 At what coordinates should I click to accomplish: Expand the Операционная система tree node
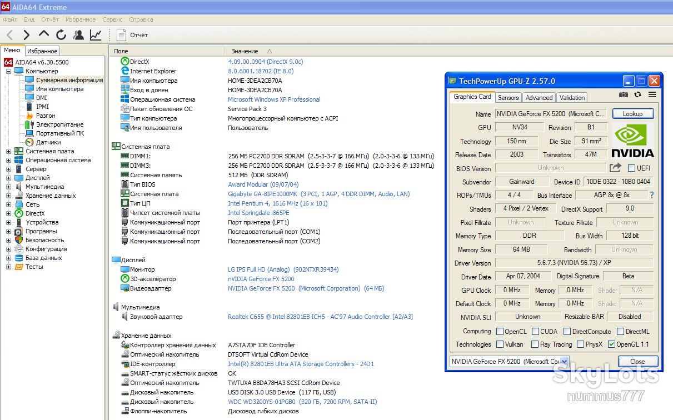(x=8, y=160)
